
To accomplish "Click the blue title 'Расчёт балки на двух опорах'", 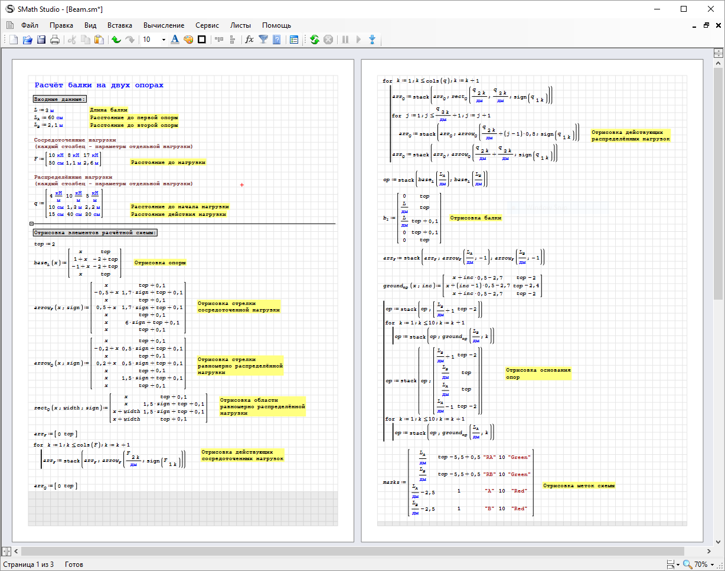I will [99, 86].
